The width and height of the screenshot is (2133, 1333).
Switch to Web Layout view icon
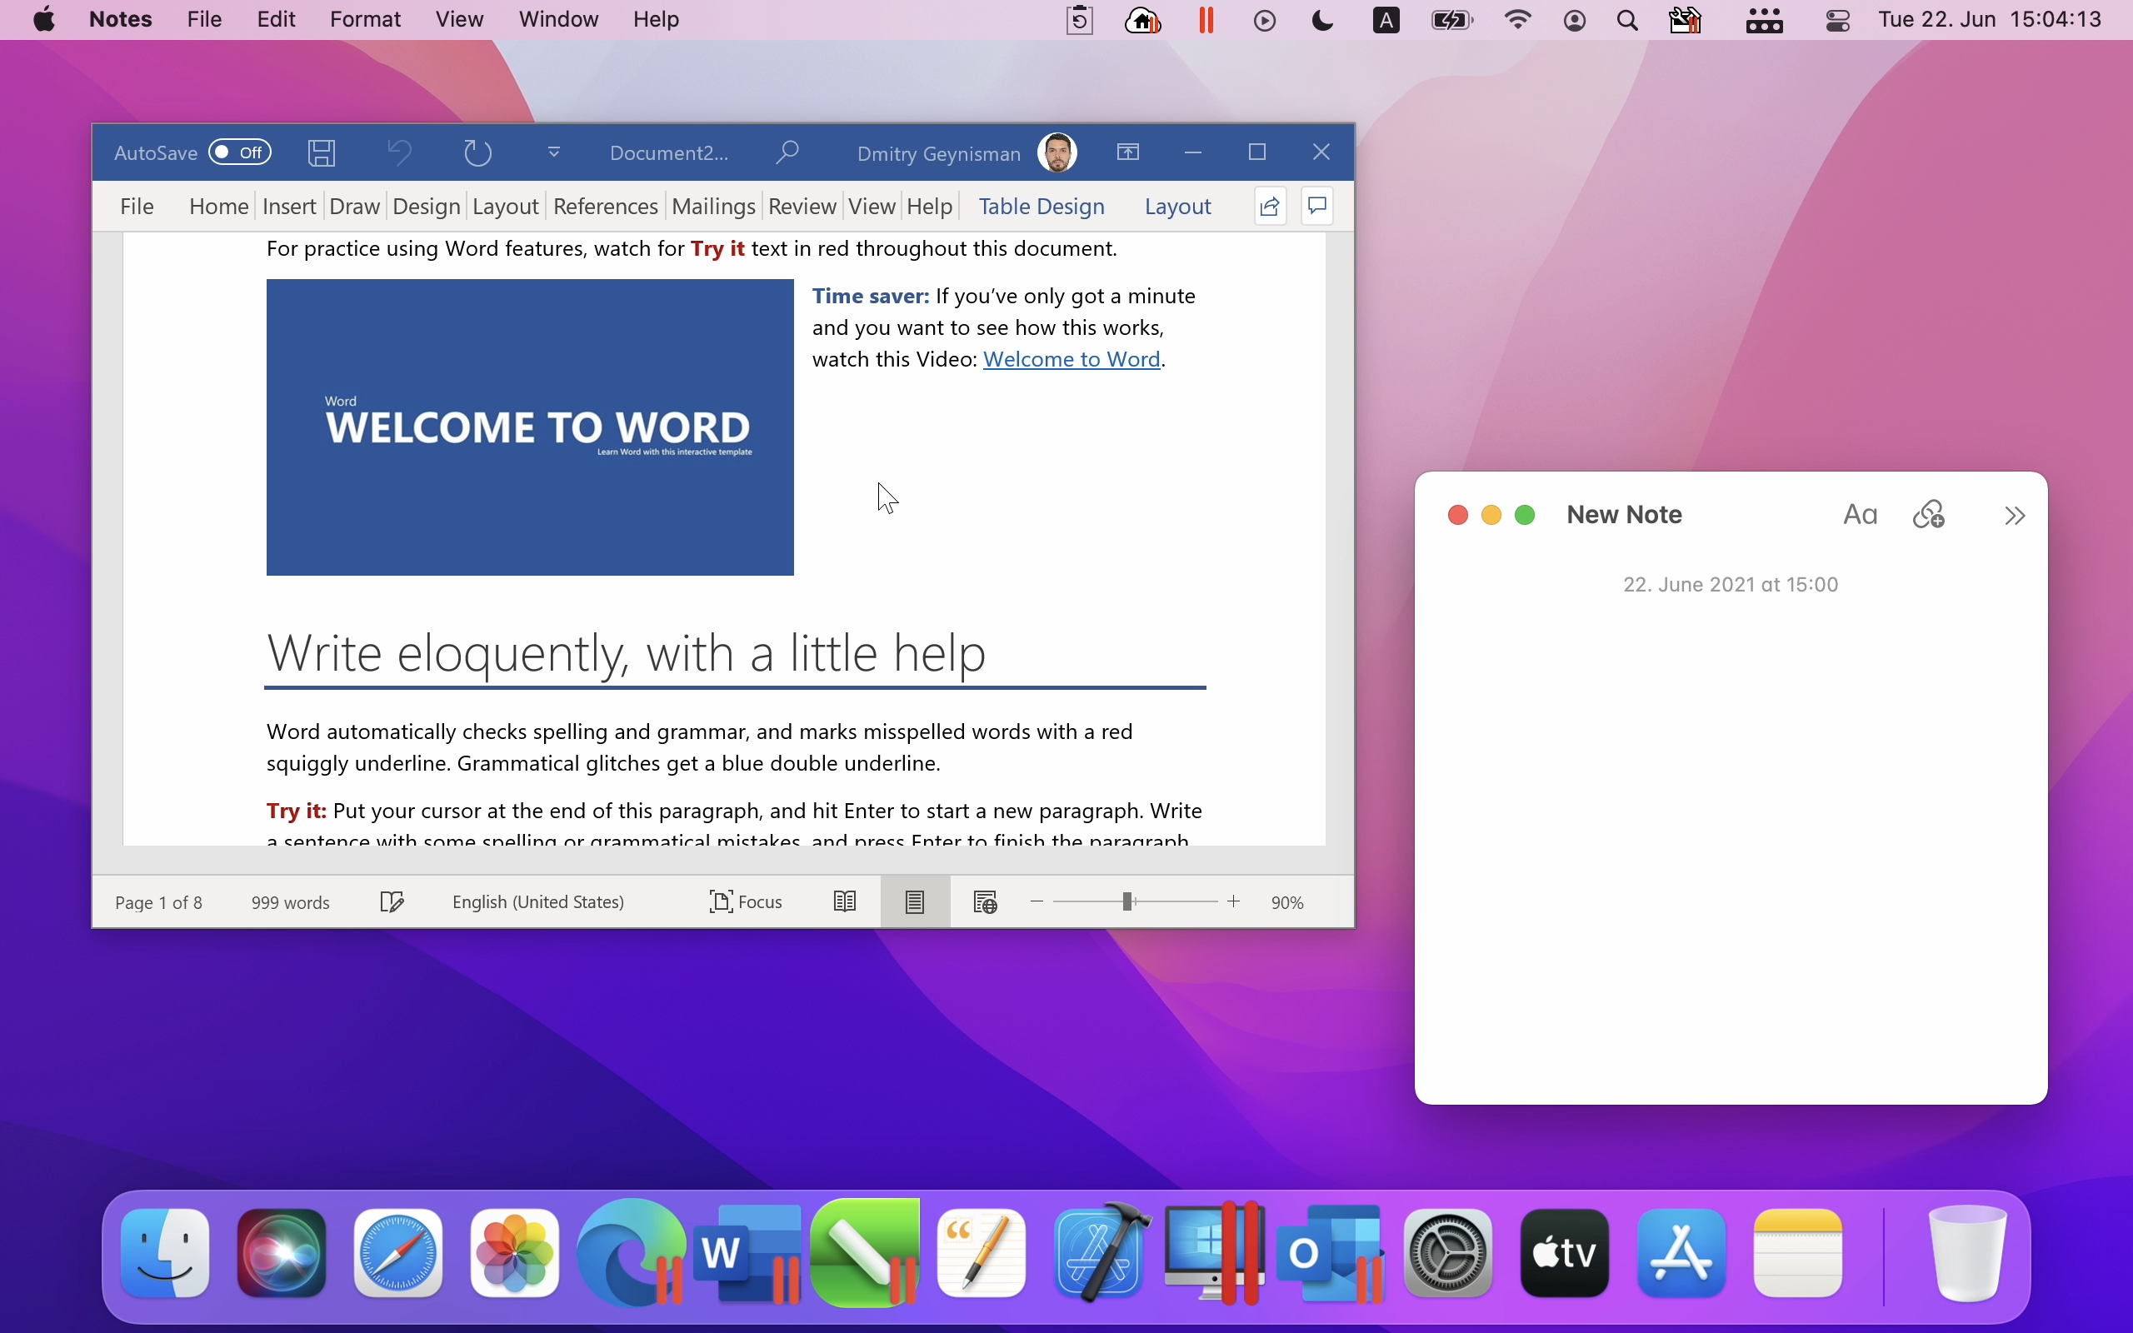[985, 902]
